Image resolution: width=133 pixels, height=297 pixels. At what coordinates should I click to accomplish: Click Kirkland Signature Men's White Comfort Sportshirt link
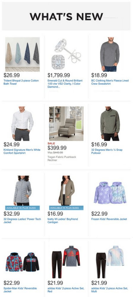22,151
